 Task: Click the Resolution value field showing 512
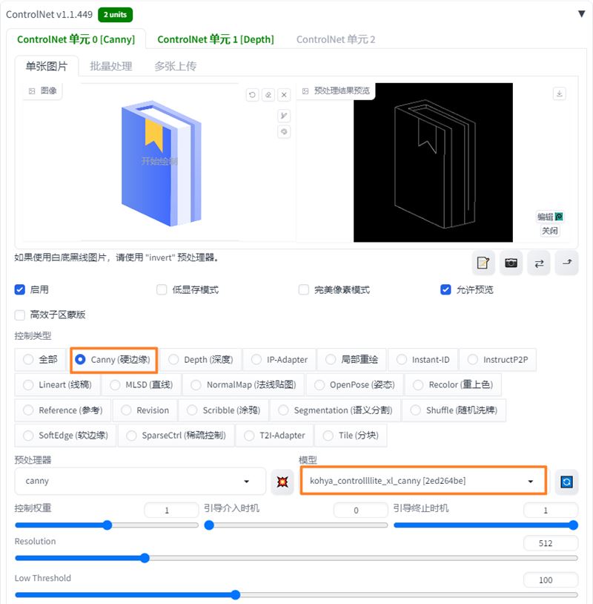point(551,543)
